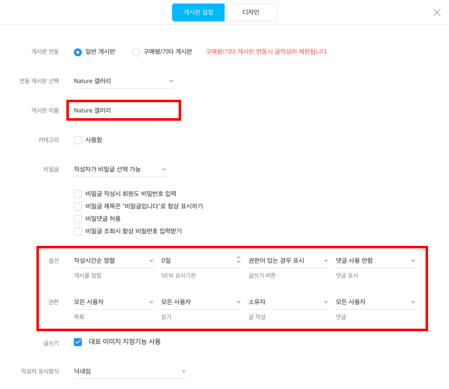This screenshot has height=389, width=449.
Task: Uncheck 대표 이미지 지정기능 사용
Action: coord(78,342)
